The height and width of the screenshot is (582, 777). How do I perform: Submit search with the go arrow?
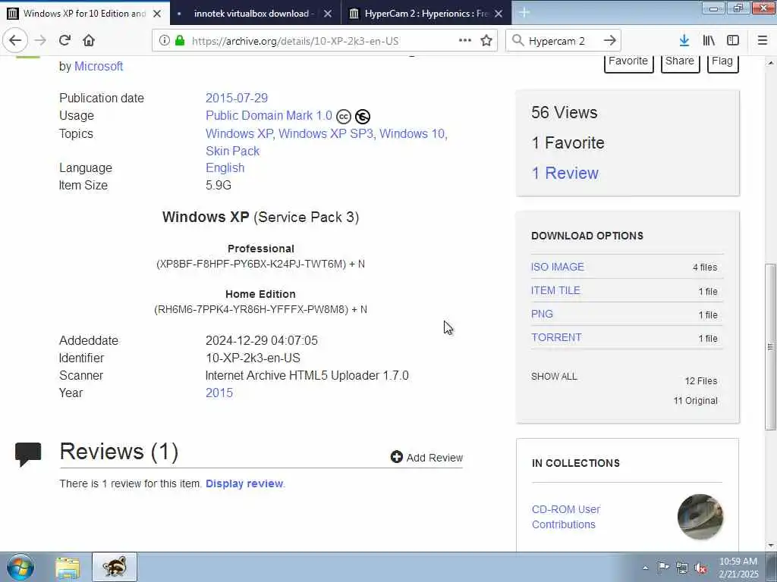[610, 41]
